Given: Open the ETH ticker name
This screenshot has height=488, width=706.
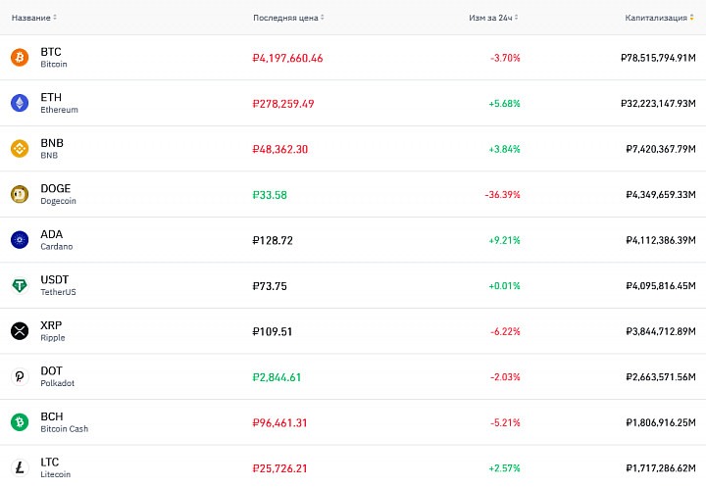Looking at the screenshot, I should tap(51, 97).
